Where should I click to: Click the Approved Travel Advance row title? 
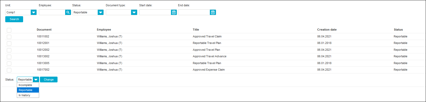(210, 56)
